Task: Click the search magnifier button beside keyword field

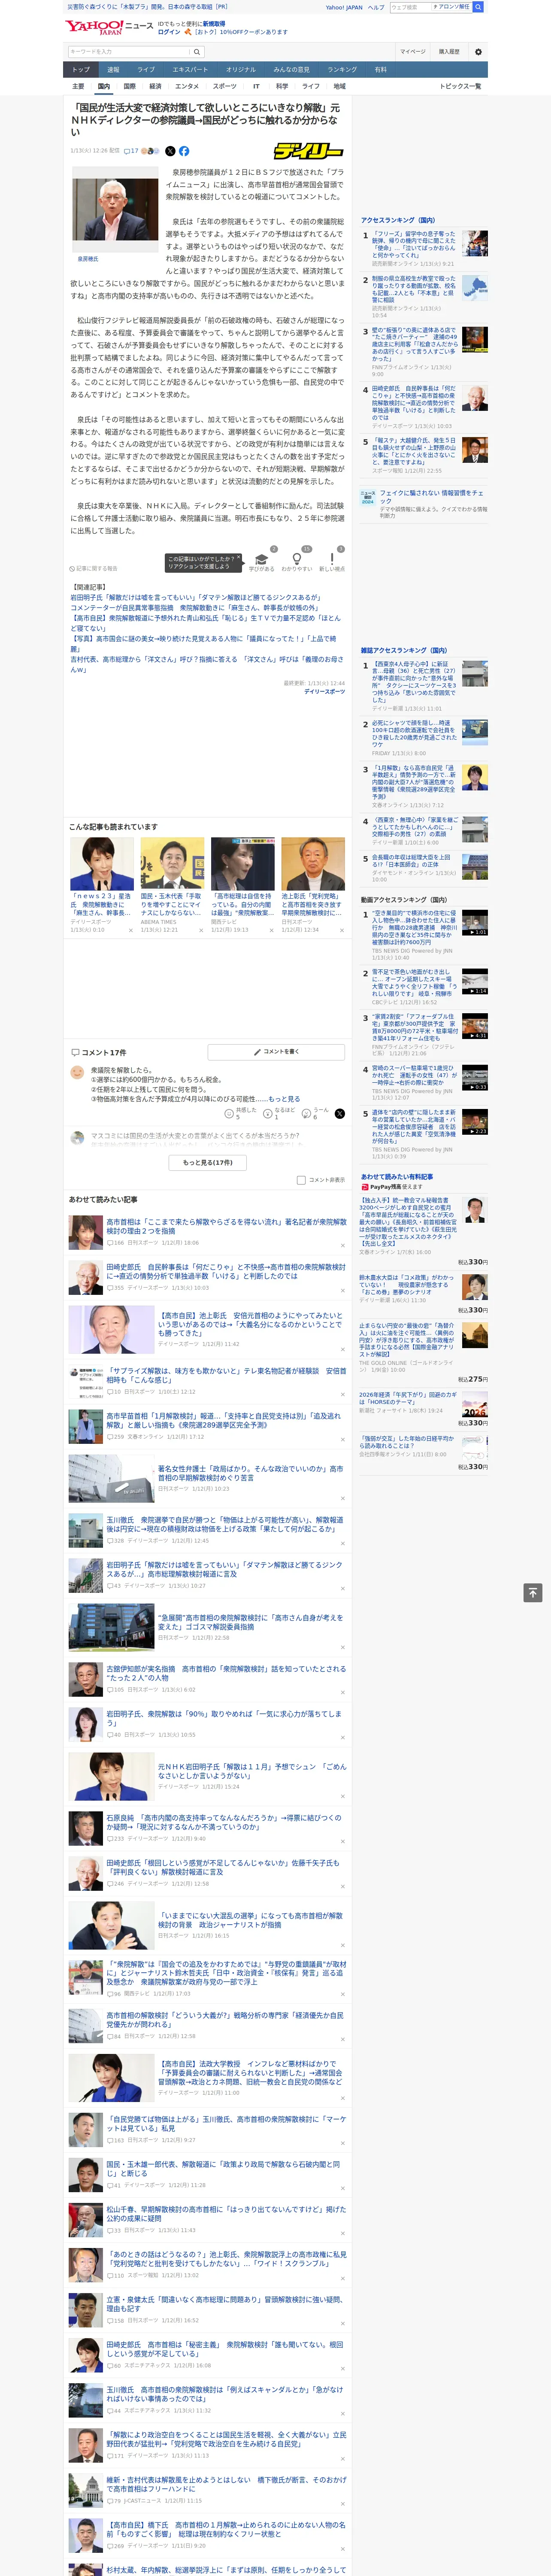Action: (x=197, y=52)
